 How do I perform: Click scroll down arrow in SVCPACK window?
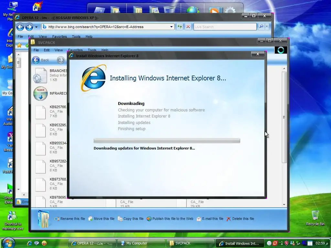pos(284,204)
